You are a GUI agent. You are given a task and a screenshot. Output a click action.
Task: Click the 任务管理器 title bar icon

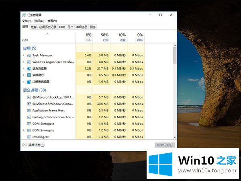point(25,15)
